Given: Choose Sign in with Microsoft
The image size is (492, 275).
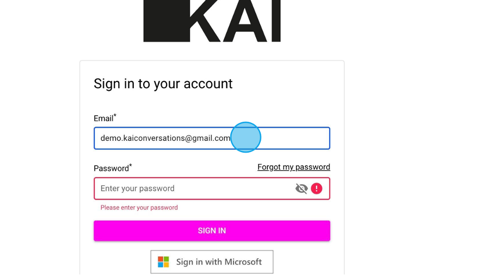Looking at the screenshot, I should pos(212,262).
